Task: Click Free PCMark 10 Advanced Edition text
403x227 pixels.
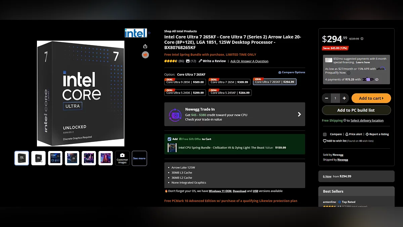Action: pyautogui.click(x=231, y=201)
